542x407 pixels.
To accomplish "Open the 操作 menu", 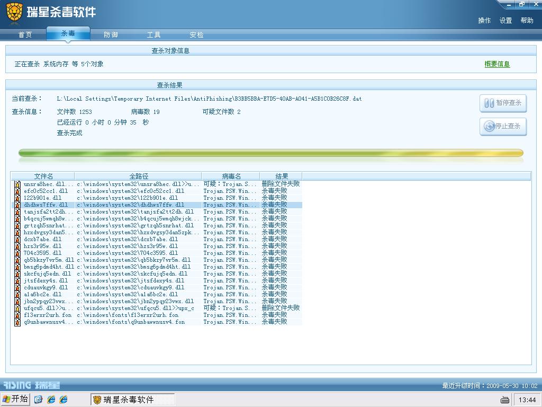I will pos(484,21).
